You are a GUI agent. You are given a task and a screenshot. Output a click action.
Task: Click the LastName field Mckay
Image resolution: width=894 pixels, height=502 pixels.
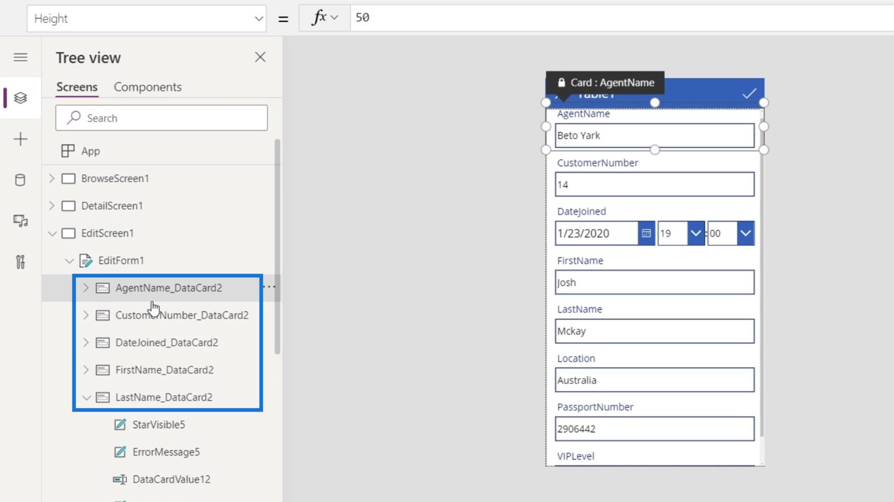tap(655, 331)
